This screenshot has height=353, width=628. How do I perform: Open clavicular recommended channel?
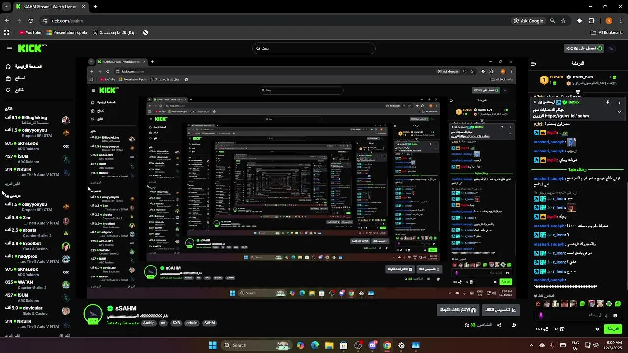[x=37, y=310]
